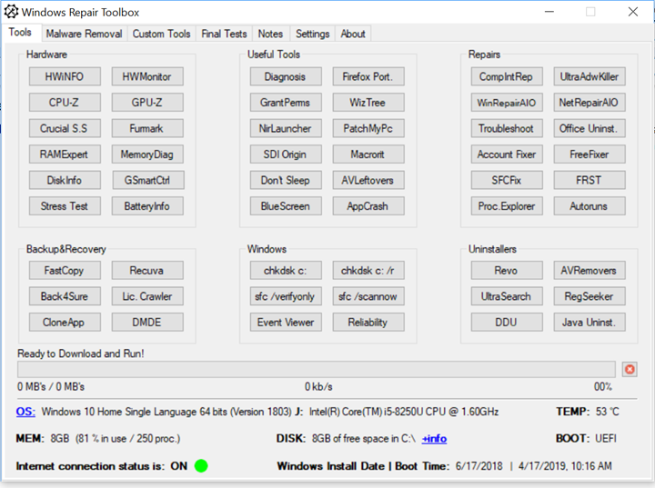Click the red cancel download icon
The height and width of the screenshot is (488, 655).
click(630, 370)
